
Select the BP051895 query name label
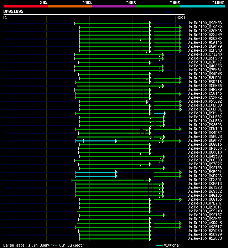[13, 11]
